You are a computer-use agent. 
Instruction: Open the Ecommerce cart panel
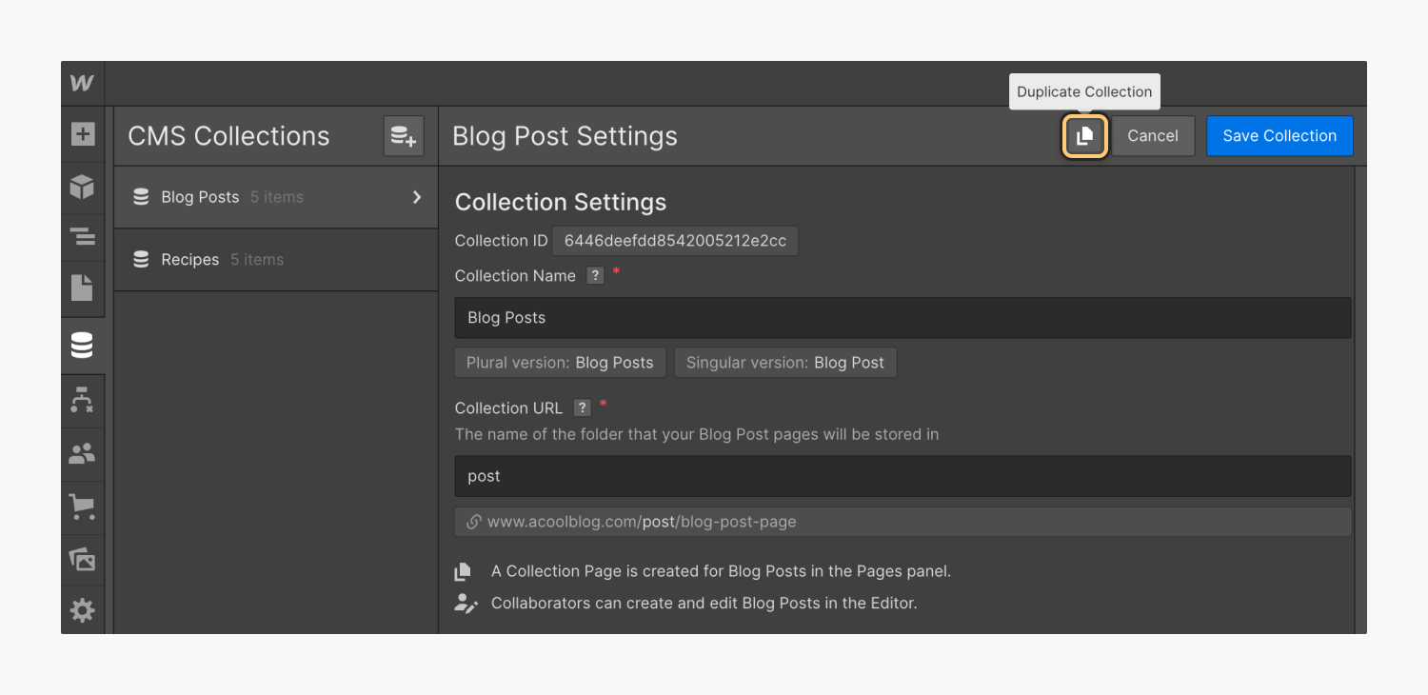coord(83,506)
